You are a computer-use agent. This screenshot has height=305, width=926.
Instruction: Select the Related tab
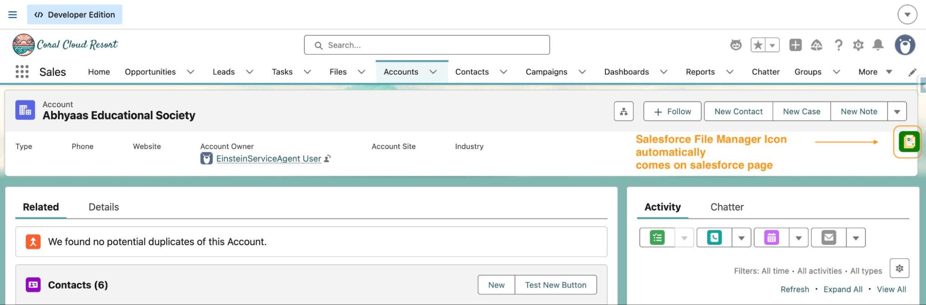point(41,207)
